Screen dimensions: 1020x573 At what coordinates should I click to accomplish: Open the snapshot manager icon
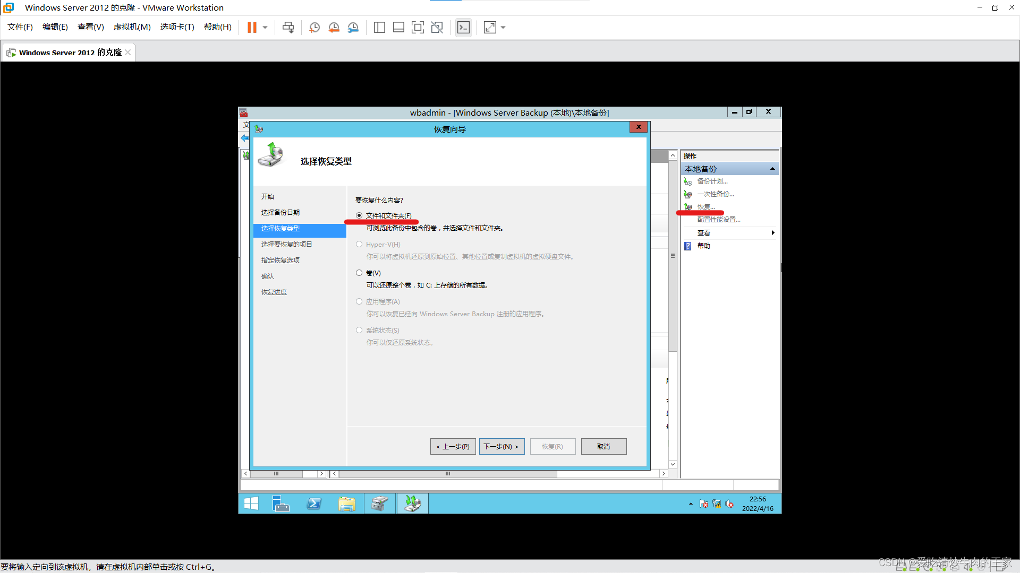coord(353,28)
